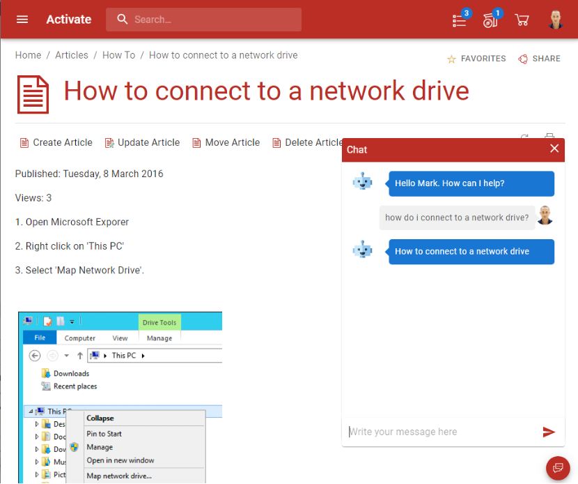
Task: Open the shopping cart
Action: coord(522,20)
